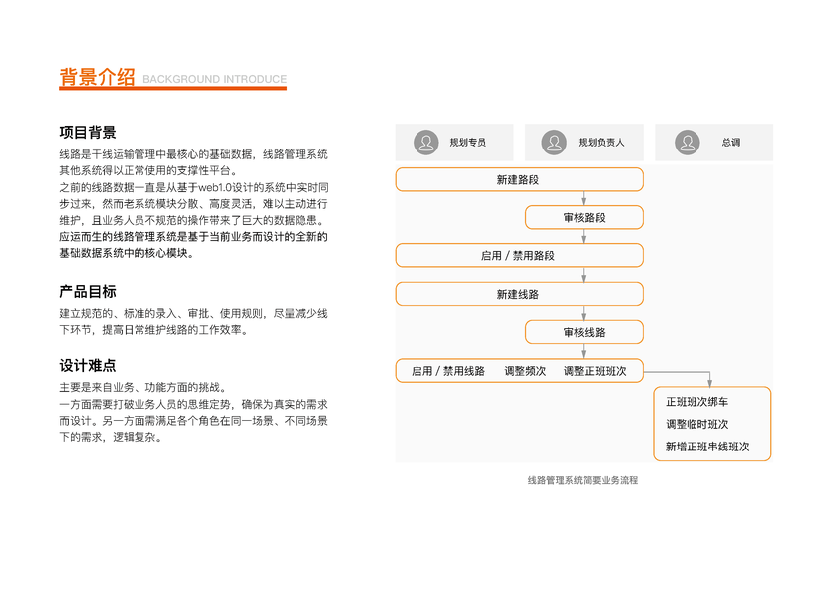835x598 pixels.
Task: Select the 新建路段 flow box
Action: (519, 180)
